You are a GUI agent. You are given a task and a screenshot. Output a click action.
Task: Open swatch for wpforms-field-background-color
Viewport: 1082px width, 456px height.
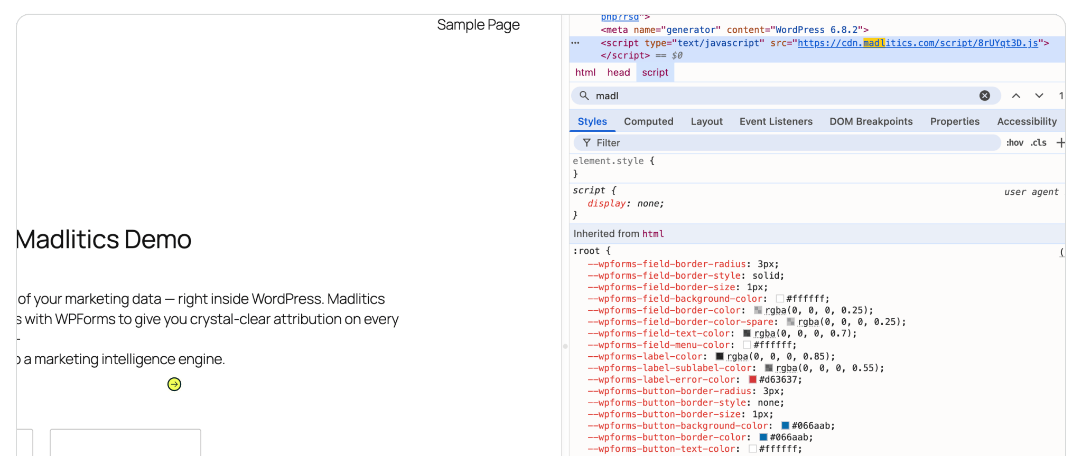(x=780, y=299)
